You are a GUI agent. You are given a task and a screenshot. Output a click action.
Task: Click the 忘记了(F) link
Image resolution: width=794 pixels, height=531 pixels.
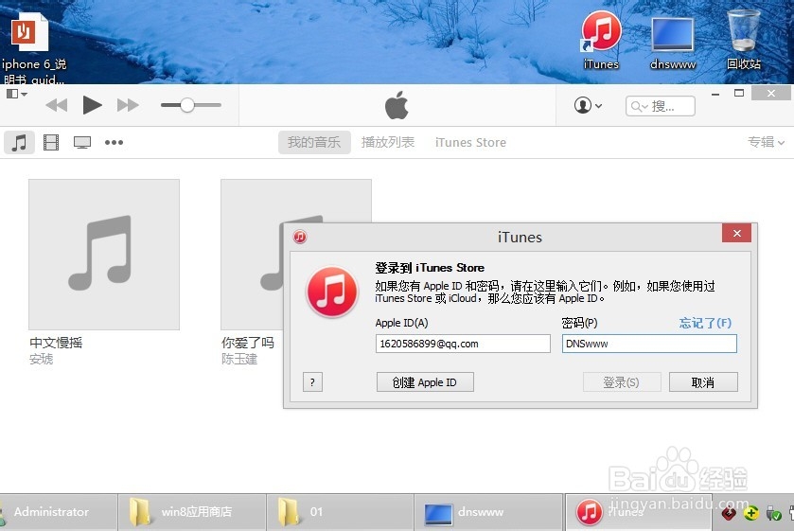pos(705,323)
